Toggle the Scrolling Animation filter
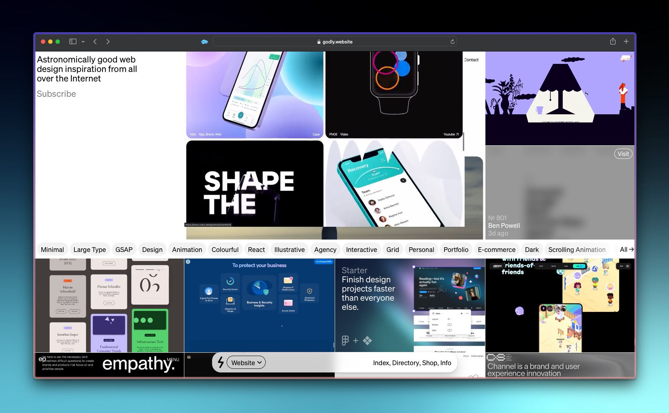The height and width of the screenshot is (413, 669). (x=577, y=249)
